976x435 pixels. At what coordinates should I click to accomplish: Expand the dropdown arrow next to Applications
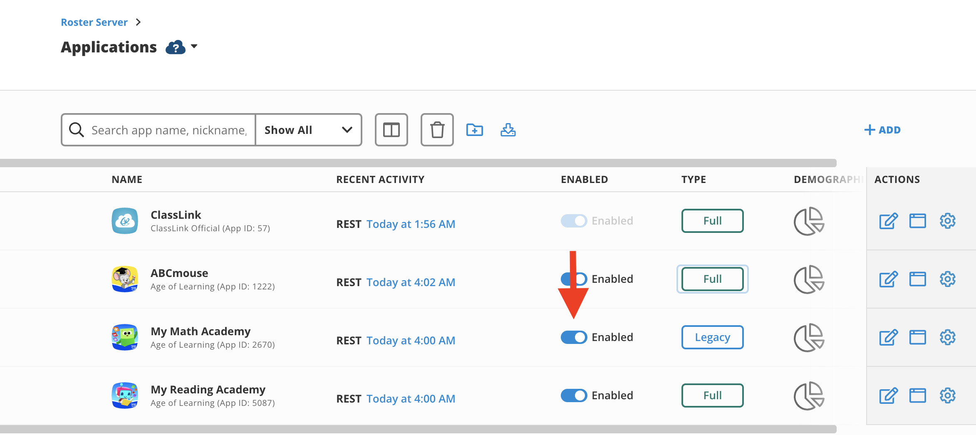(194, 47)
